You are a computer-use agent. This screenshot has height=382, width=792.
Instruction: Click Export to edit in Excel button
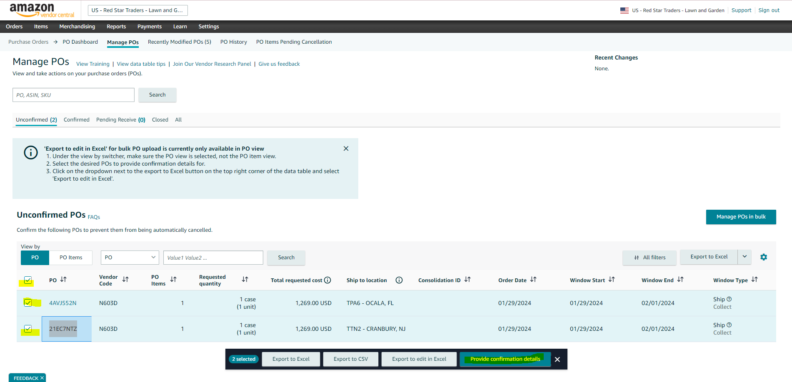click(x=419, y=359)
